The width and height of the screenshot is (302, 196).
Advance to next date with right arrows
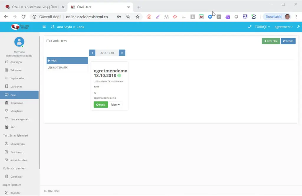click(122, 53)
